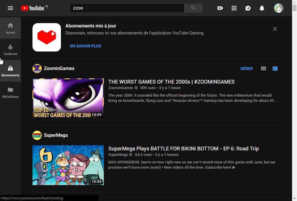Open the Battle for Bikini Bottom thumbnail
The image size is (297, 201).
coord(68,165)
